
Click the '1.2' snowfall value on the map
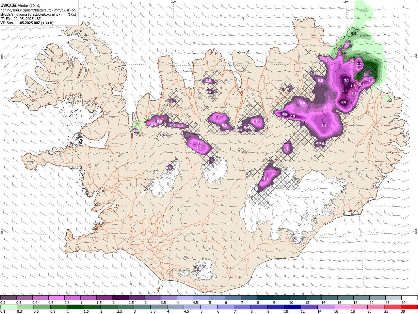click(217, 117)
